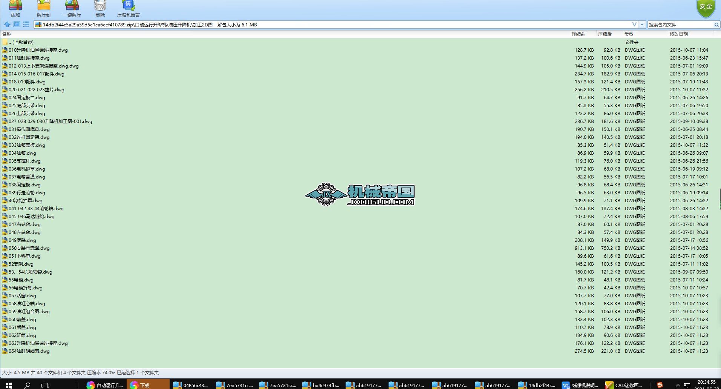Image resolution: width=721 pixels, height=389 pixels.
Task: Expand the address path history dropdown
Action: pyautogui.click(x=634, y=25)
